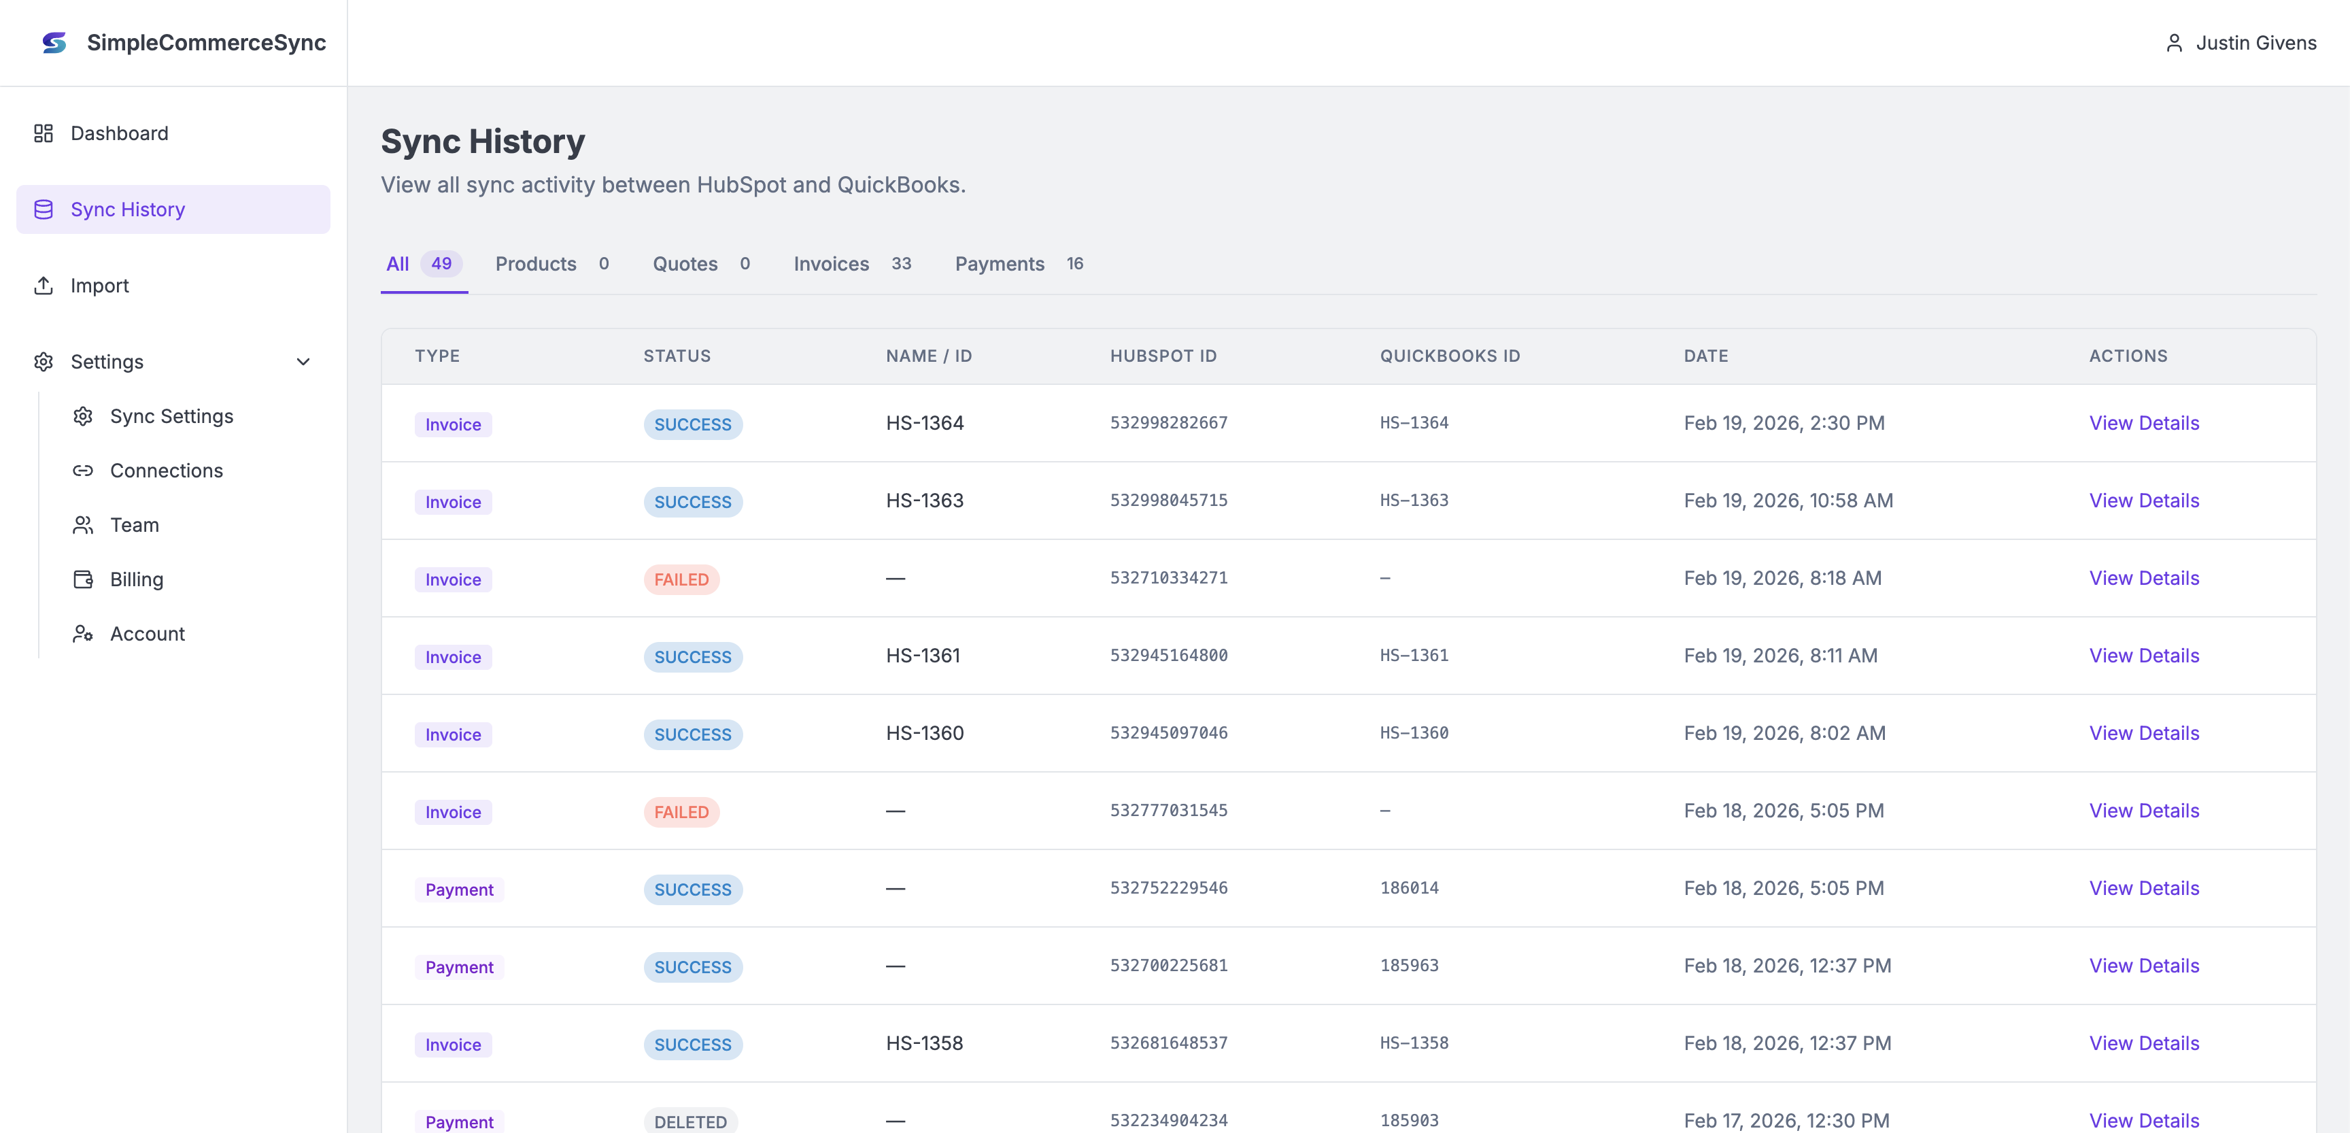Click the Billing wallet icon
The image size is (2350, 1133).
pos(83,579)
